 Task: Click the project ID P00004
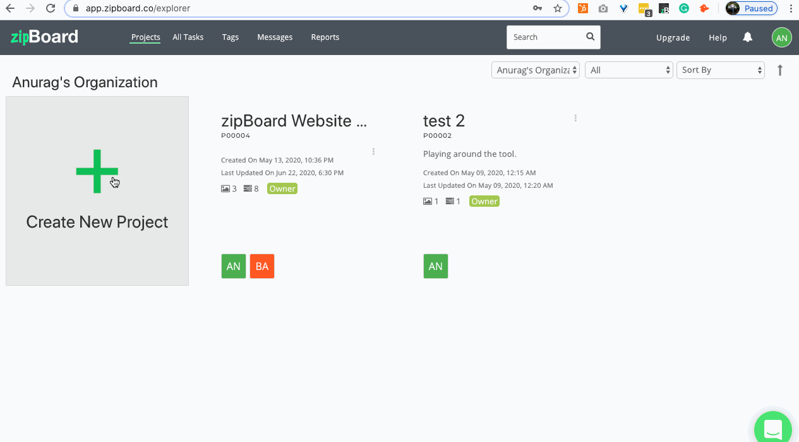pyautogui.click(x=236, y=136)
